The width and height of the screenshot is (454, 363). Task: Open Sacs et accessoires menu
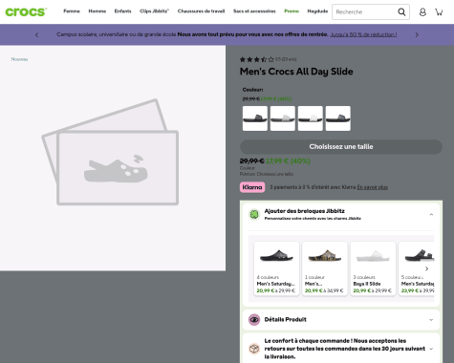[254, 11]
